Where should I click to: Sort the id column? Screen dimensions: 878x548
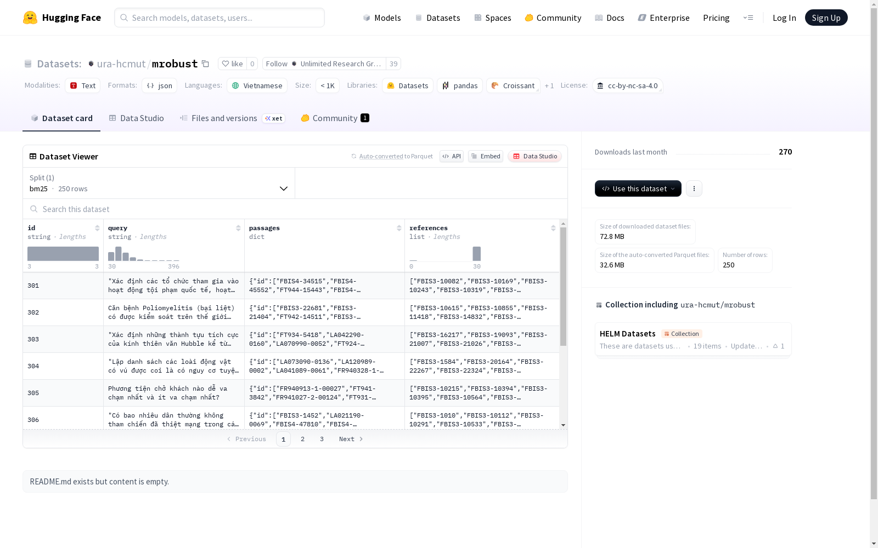tap(97, 228)
